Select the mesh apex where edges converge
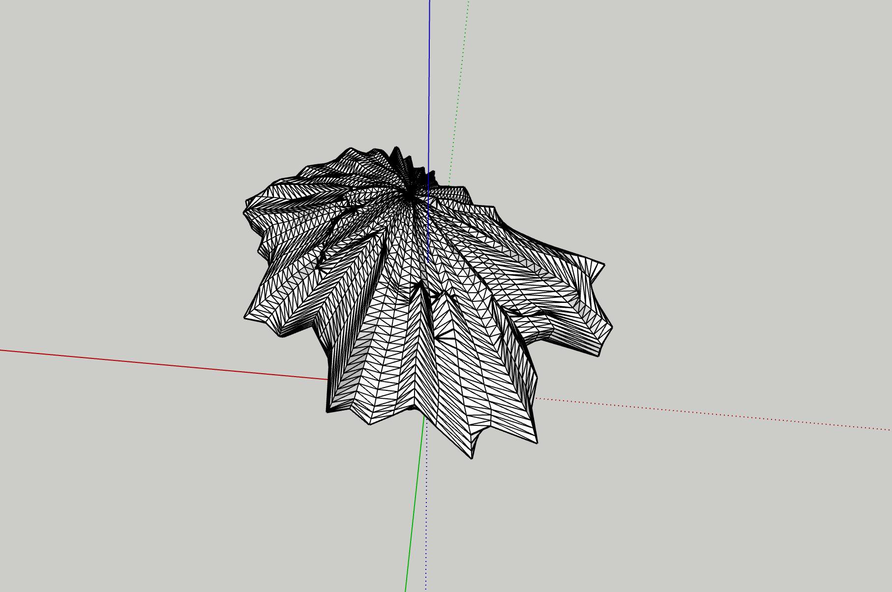This screenshot has height=592, width=892. click(409, 195)
